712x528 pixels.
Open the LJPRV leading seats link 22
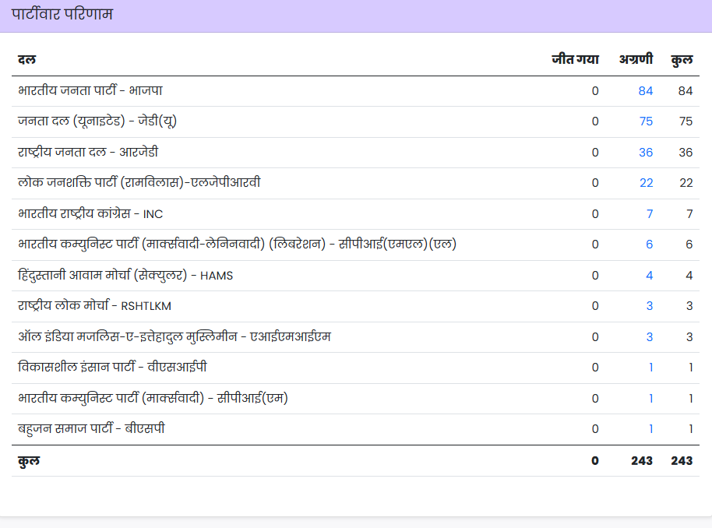(646, 183)
